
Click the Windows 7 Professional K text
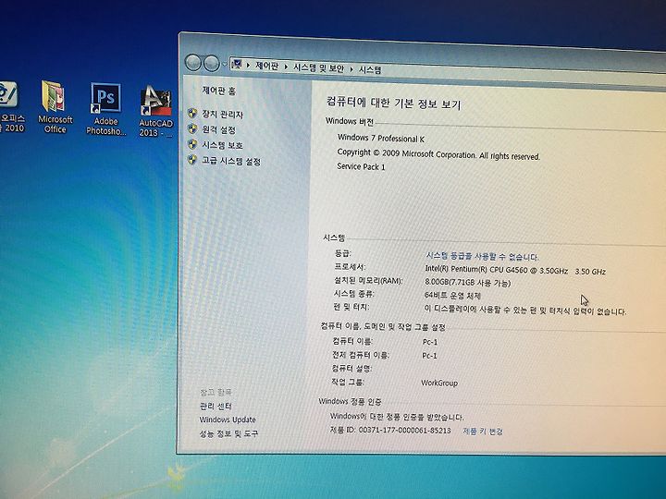point(381,139)
